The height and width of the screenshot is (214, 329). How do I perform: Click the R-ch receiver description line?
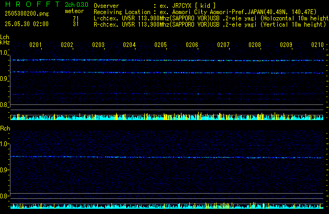click(x=210, y=25)
